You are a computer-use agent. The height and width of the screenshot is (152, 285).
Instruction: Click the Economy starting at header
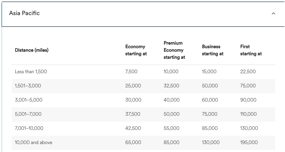pyautogui.click(x=136, y=50)
